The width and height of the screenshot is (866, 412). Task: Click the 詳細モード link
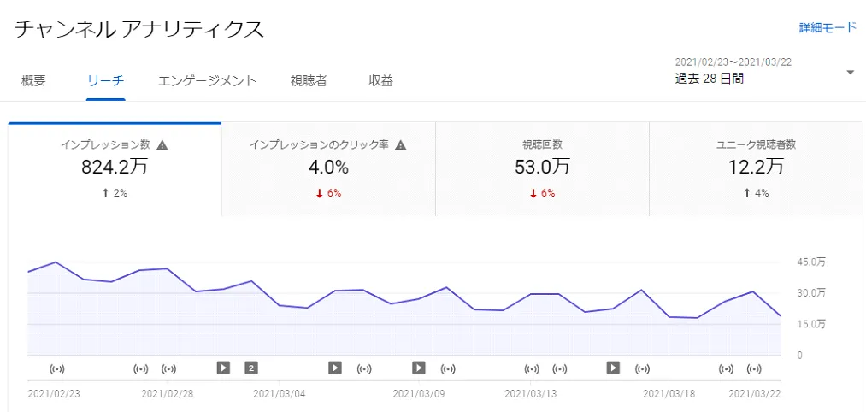(827, 28)
